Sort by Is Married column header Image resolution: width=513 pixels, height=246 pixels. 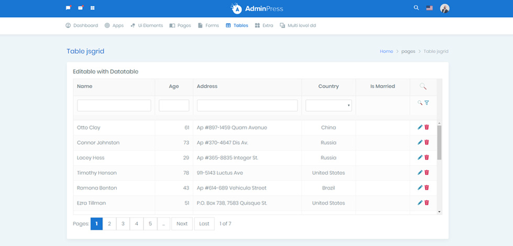383,87
